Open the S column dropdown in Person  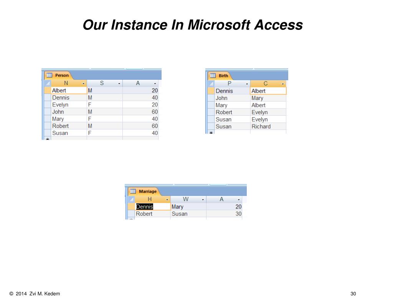click(119, 84)
